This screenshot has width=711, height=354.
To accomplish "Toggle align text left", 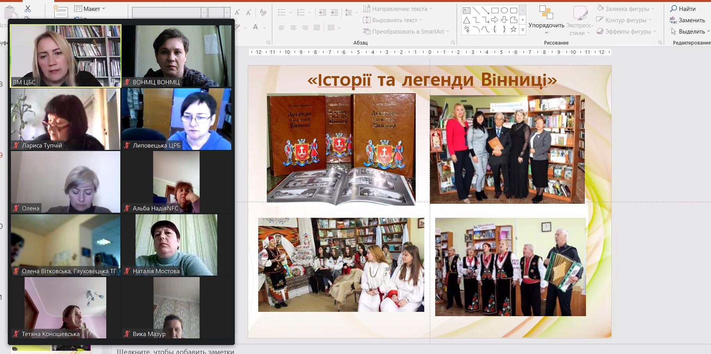I will [282, 28].
